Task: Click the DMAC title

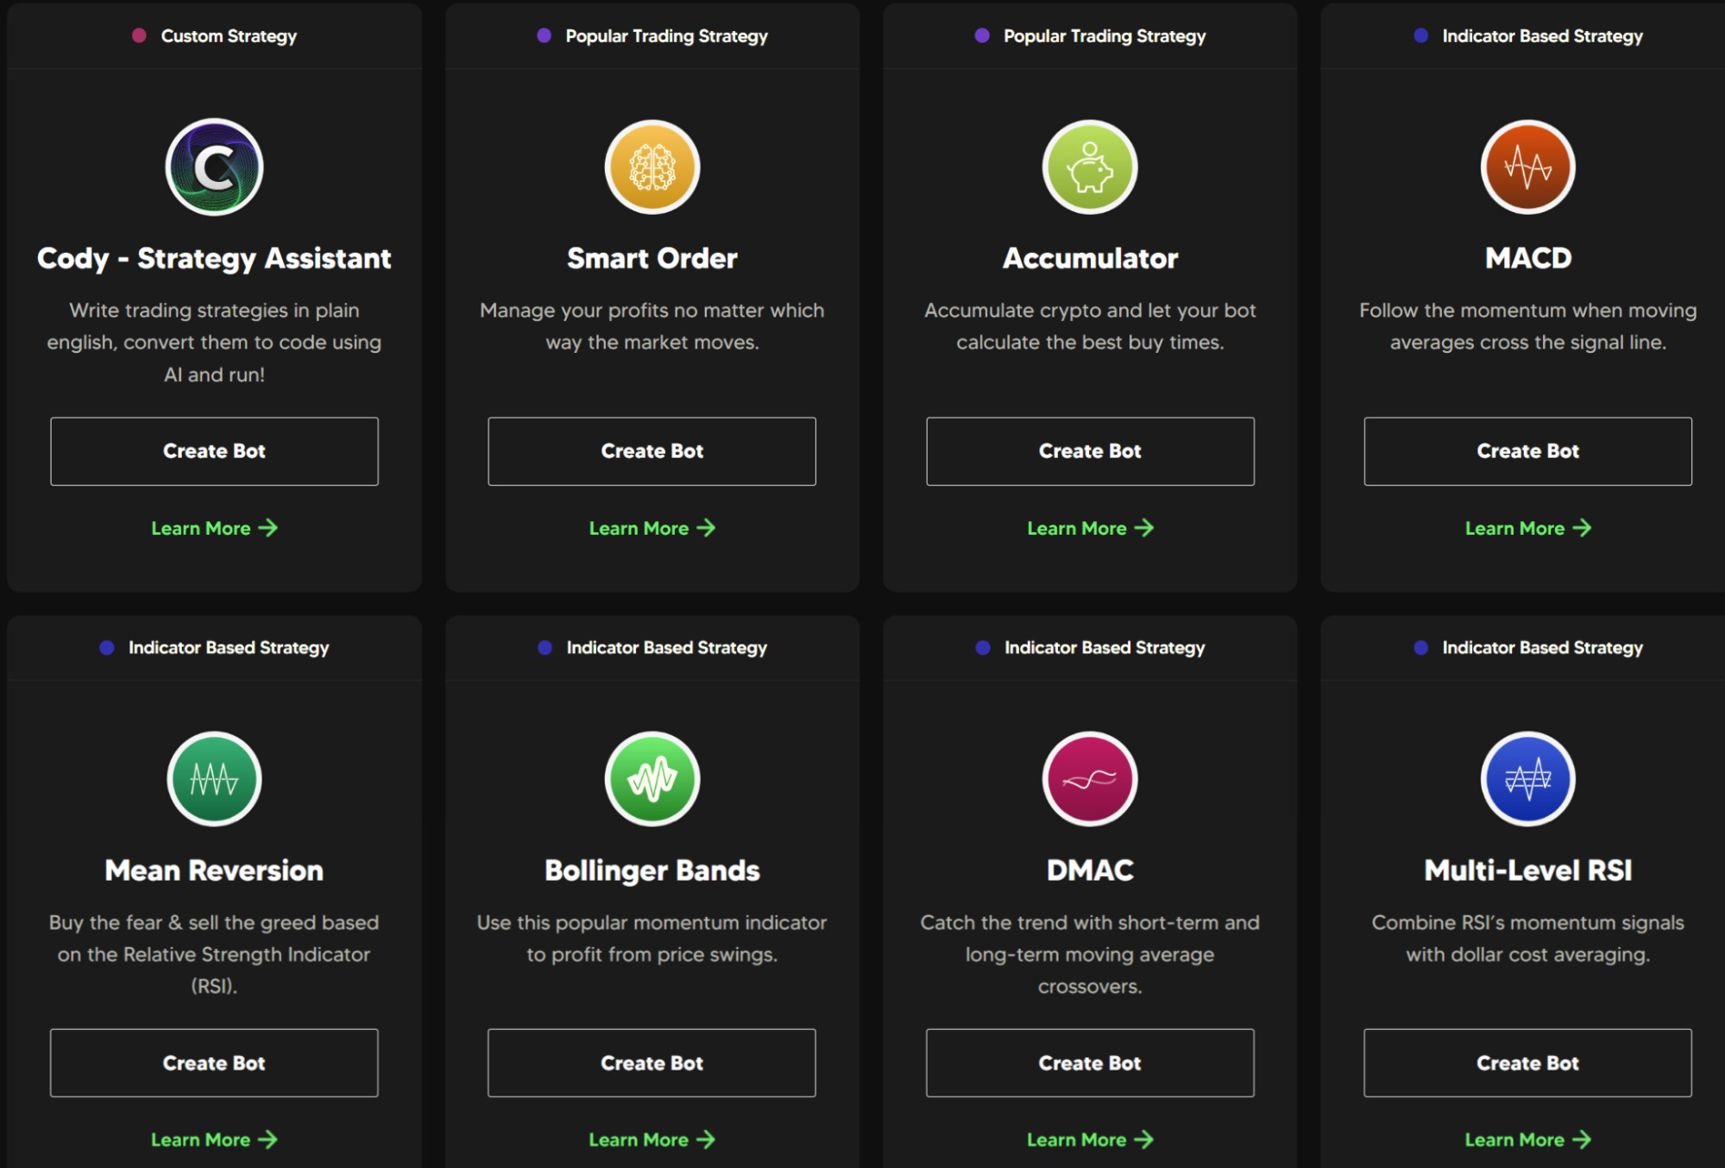Action: (x=1090, y=870)
